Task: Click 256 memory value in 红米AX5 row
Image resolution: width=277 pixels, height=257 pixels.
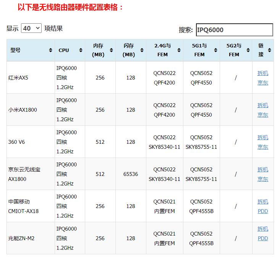Action: pos(100,78)
